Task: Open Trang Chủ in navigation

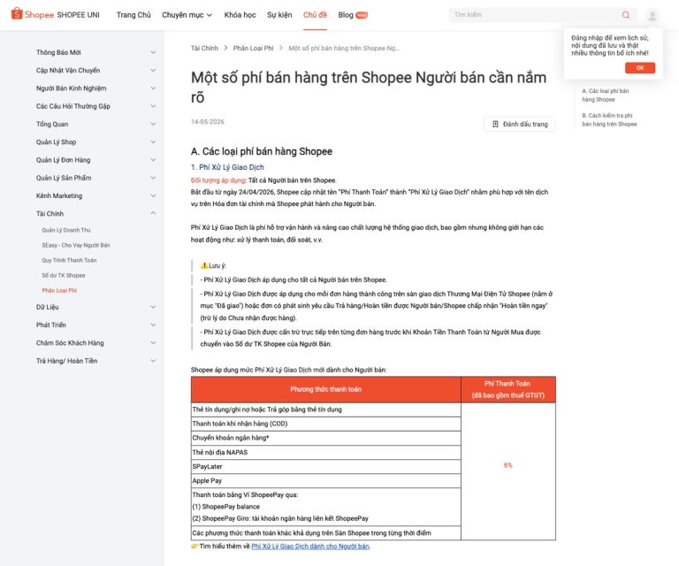Action: click(134, 15)
